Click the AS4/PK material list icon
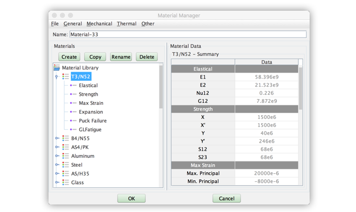Viewport: 356px width, 212px height. [66, 147]
